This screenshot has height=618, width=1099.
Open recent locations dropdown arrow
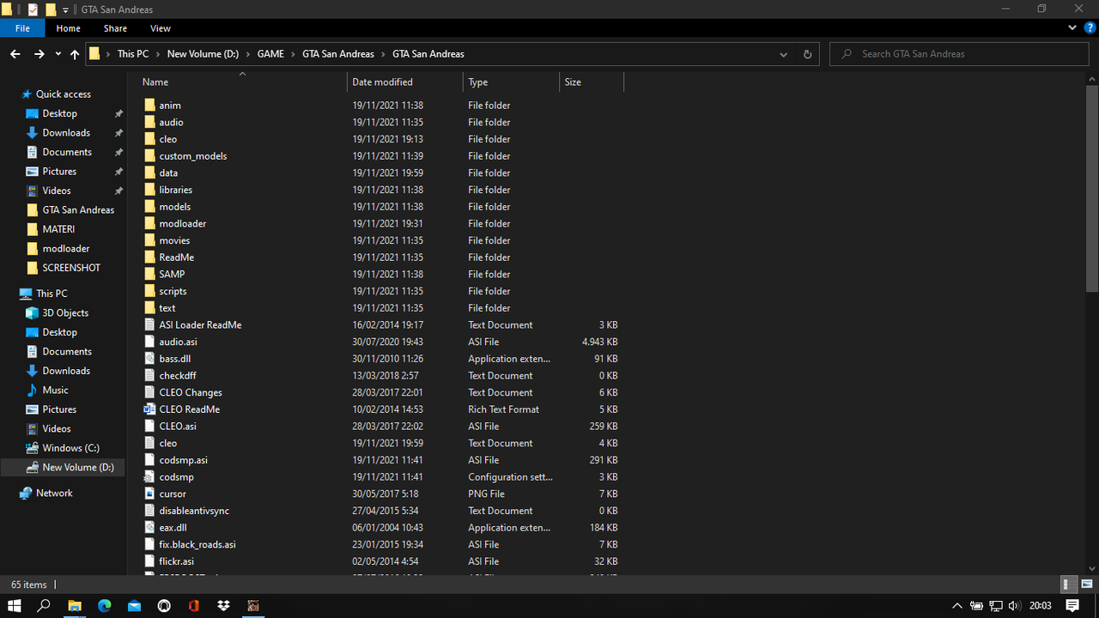click(x=58, y=54)
